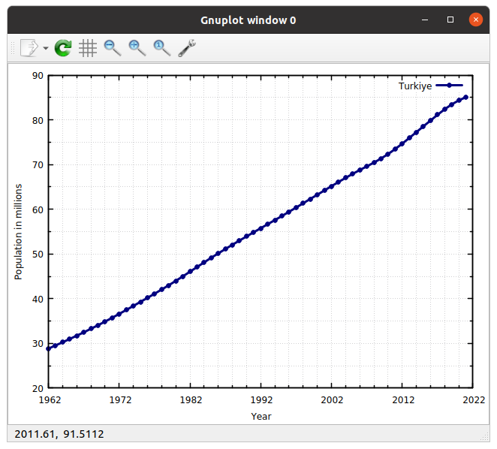497x449 pixels.
Task: Apply previous zoom with minus magnifier
Action: pyautogui.click(x=113, y=48)
